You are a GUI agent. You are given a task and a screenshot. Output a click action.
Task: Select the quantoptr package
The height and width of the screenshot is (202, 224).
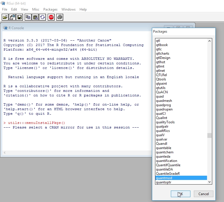(x=181, y=182)
